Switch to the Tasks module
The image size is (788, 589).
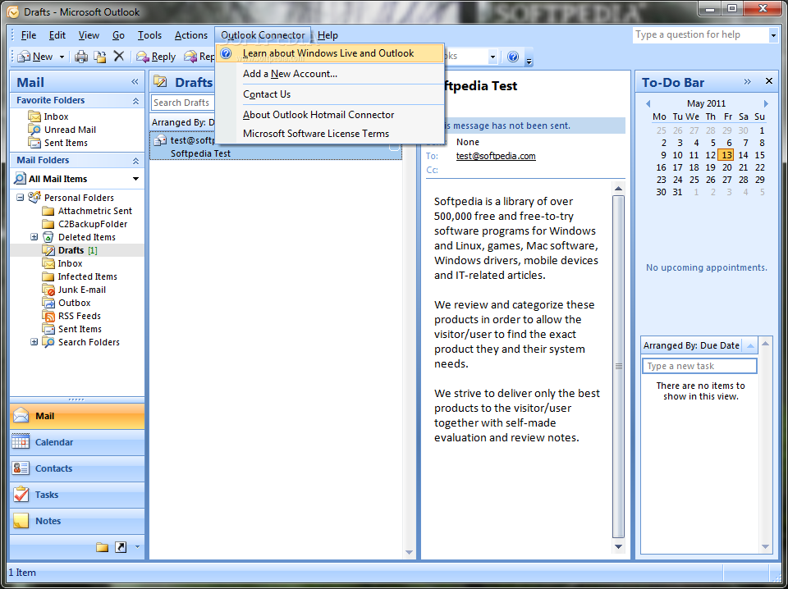pyautogui.click(x=77, y=495)
